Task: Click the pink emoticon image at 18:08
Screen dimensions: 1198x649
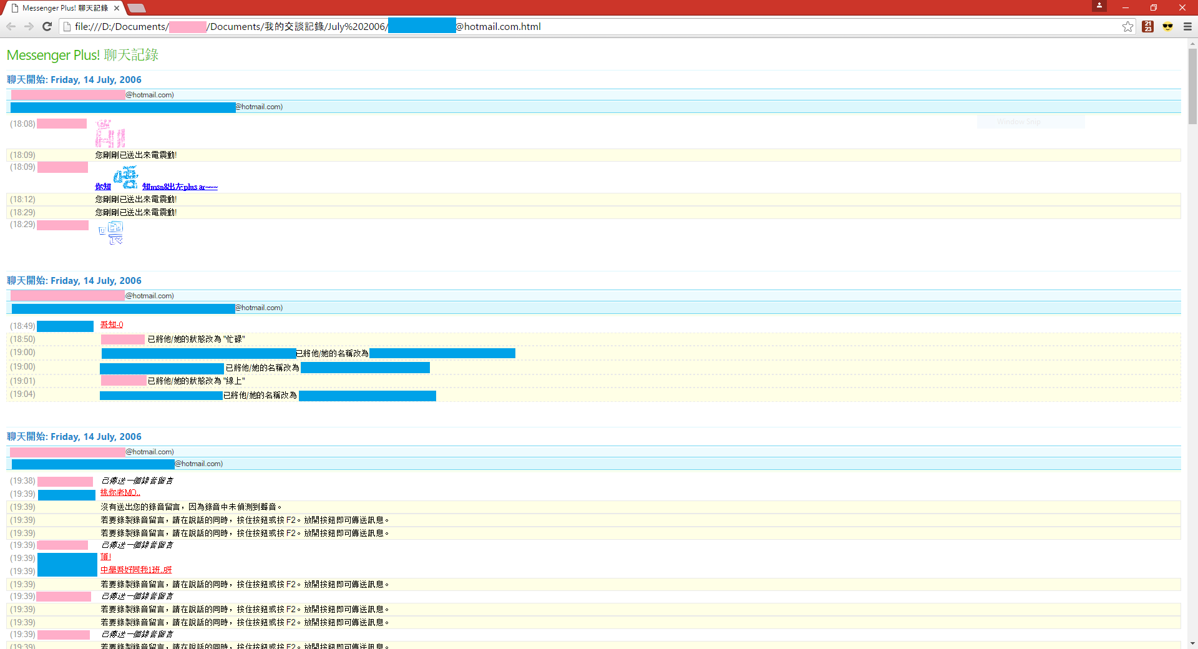Action: (x=110, y=134)
